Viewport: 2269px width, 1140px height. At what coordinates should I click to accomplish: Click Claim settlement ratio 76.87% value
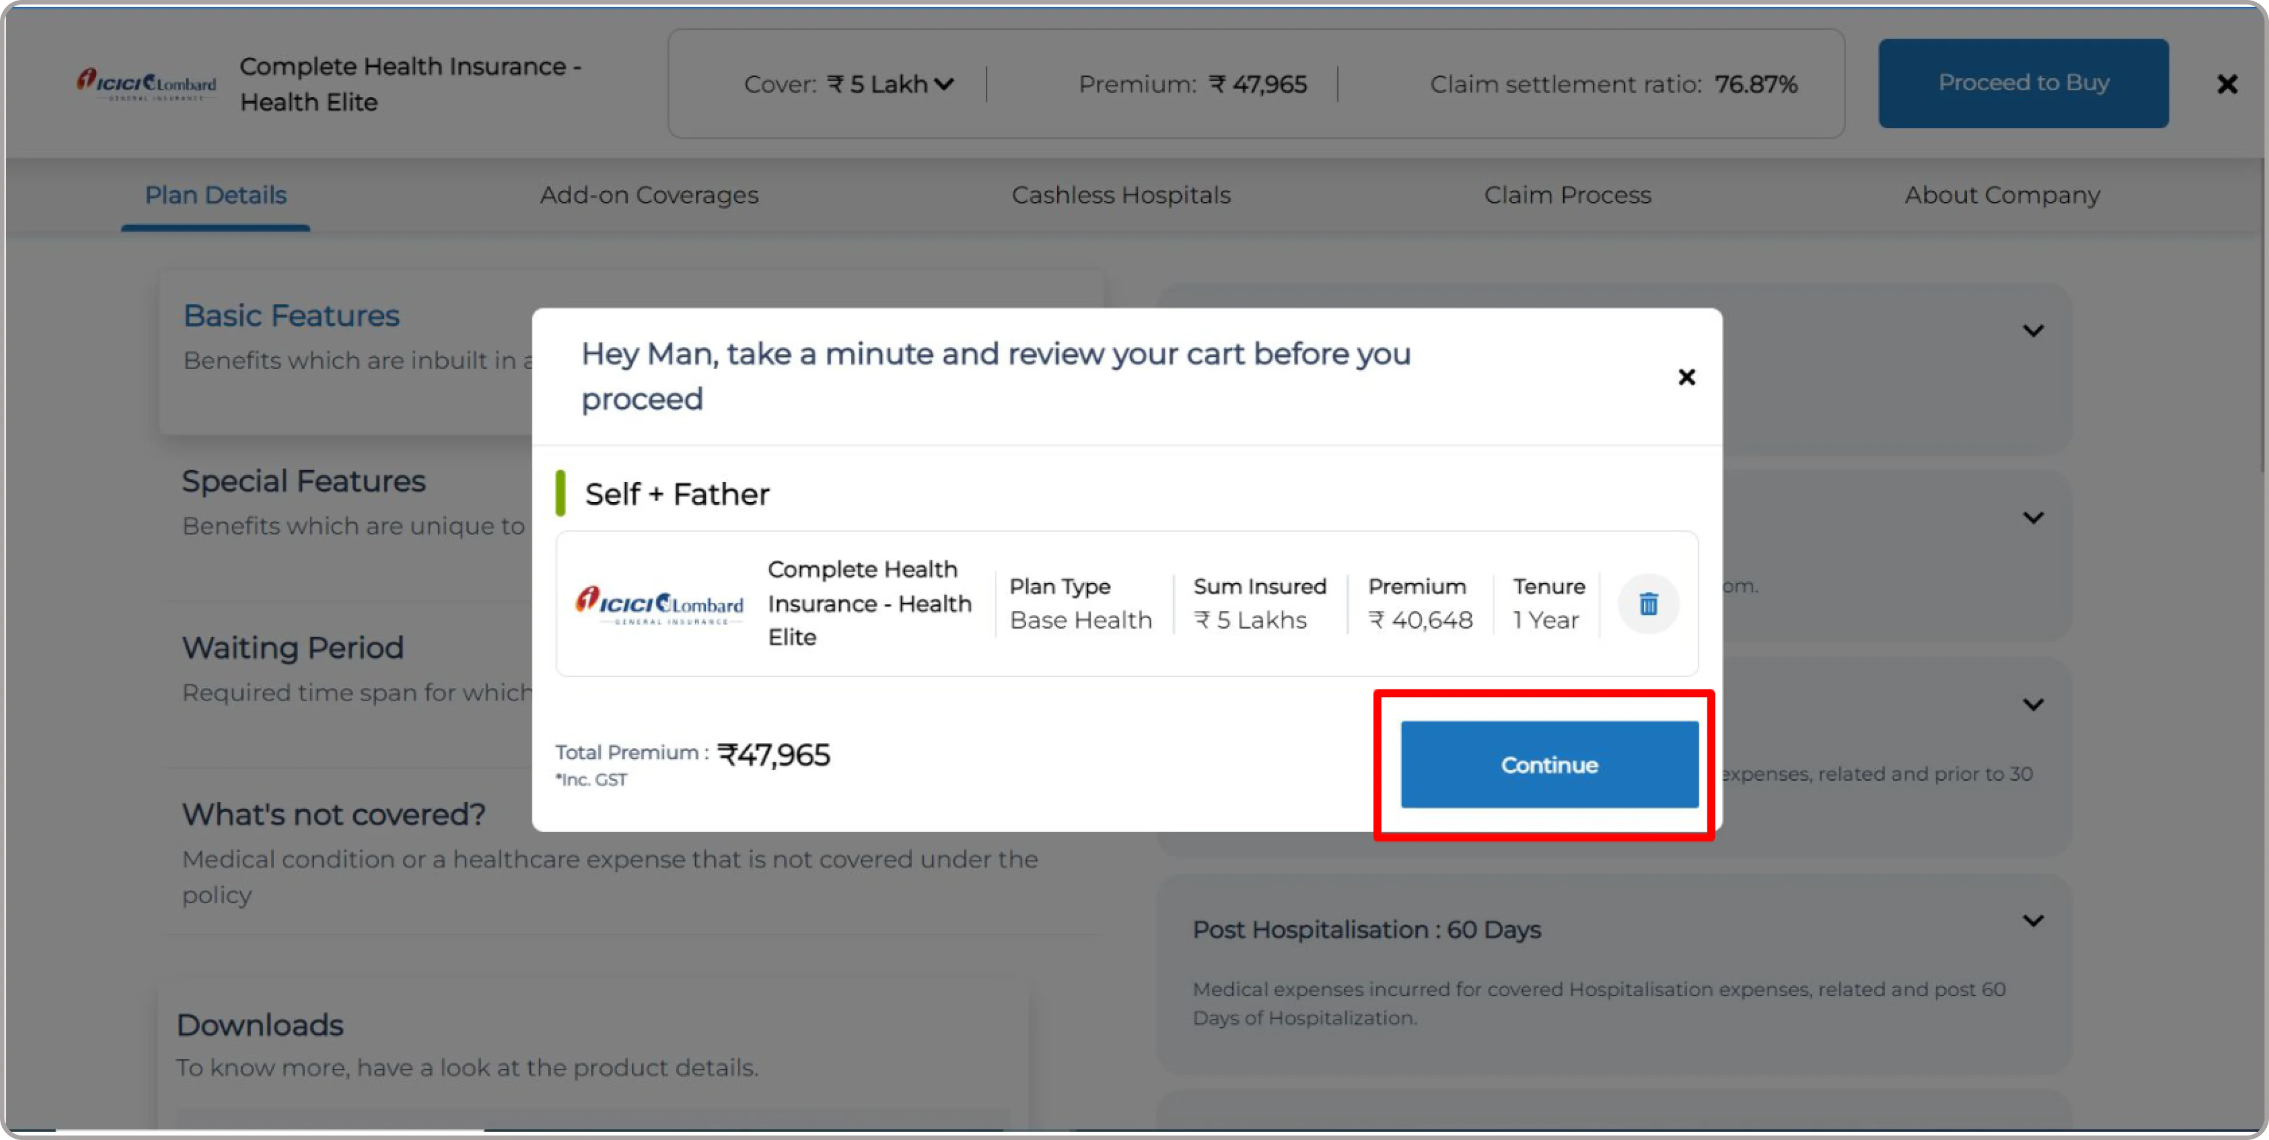(x=1756, y=84)
